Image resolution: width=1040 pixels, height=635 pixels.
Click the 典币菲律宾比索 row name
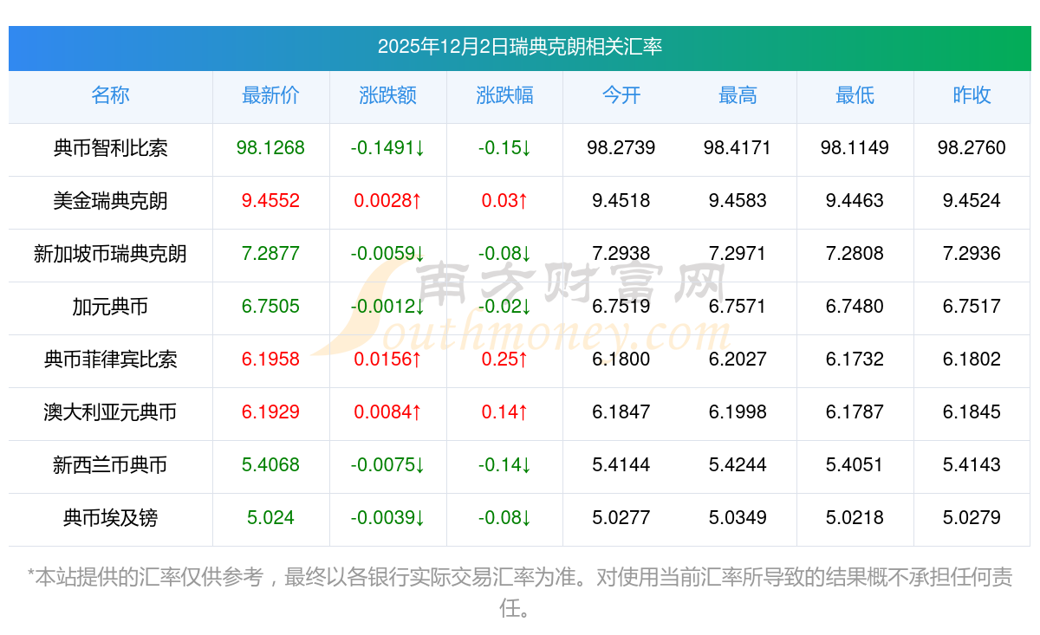110,360
